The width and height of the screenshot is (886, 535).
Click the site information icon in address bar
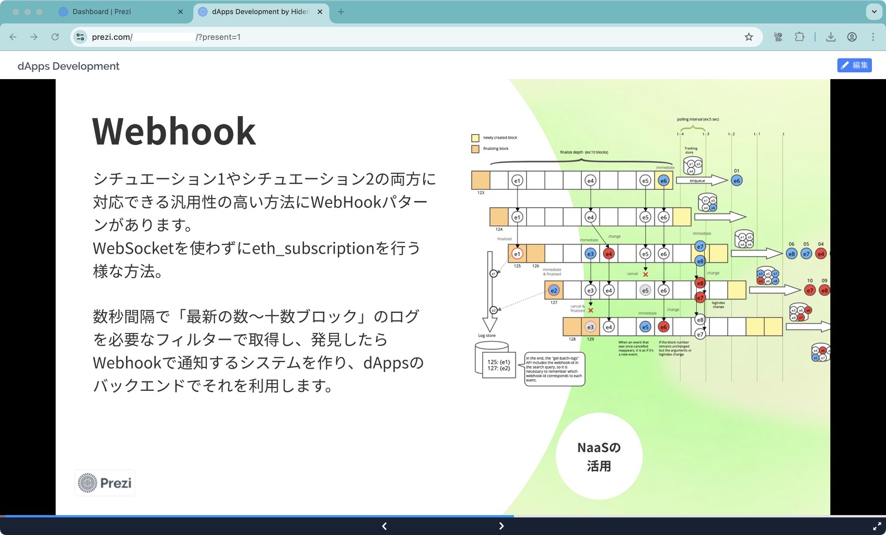click(x=80, y=36)
